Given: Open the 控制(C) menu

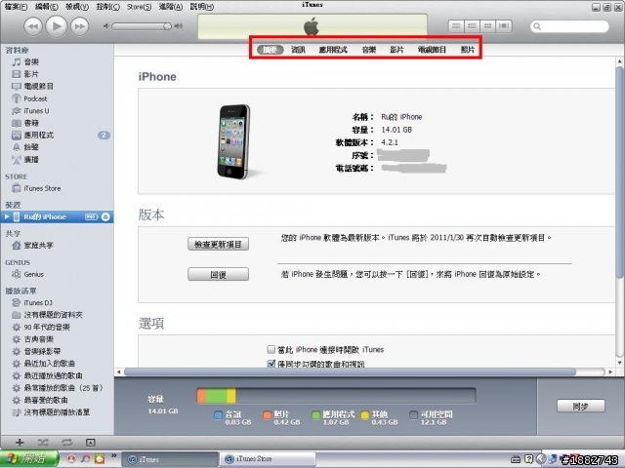Looking at the screenshot, I should pos(107,7).
